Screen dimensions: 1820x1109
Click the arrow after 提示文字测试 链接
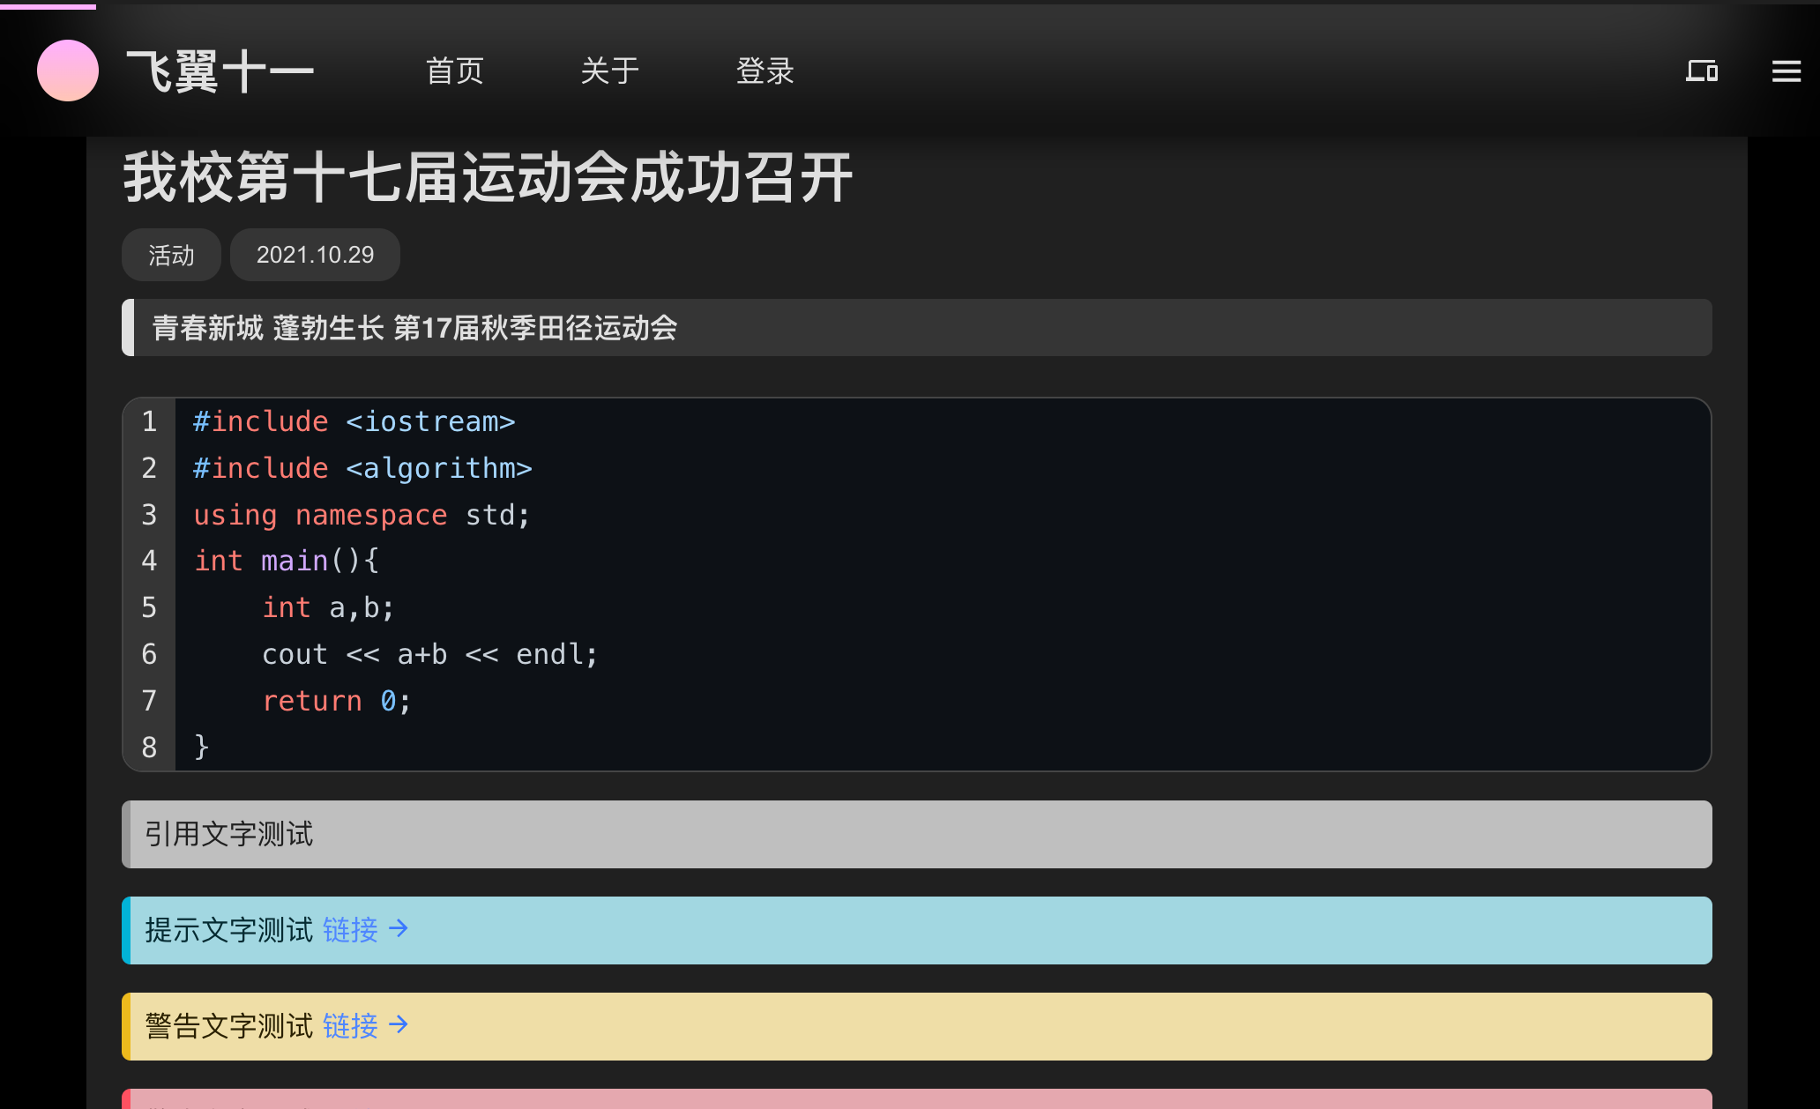(x=399, y=928)
